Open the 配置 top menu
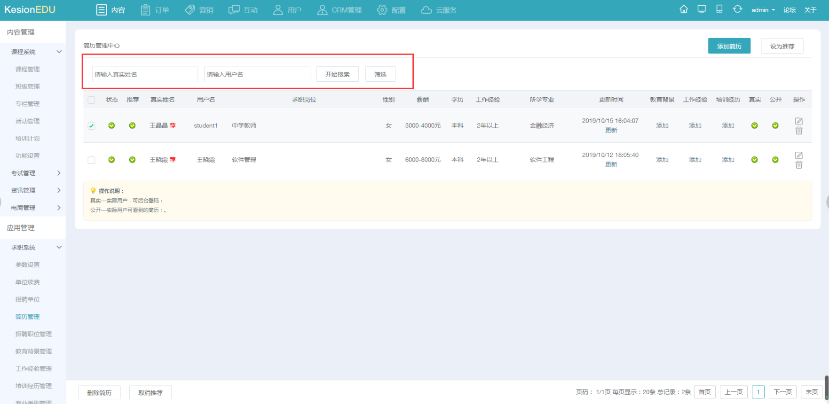The width and height of the screenshot is (829, 404). tap(391, 10)
